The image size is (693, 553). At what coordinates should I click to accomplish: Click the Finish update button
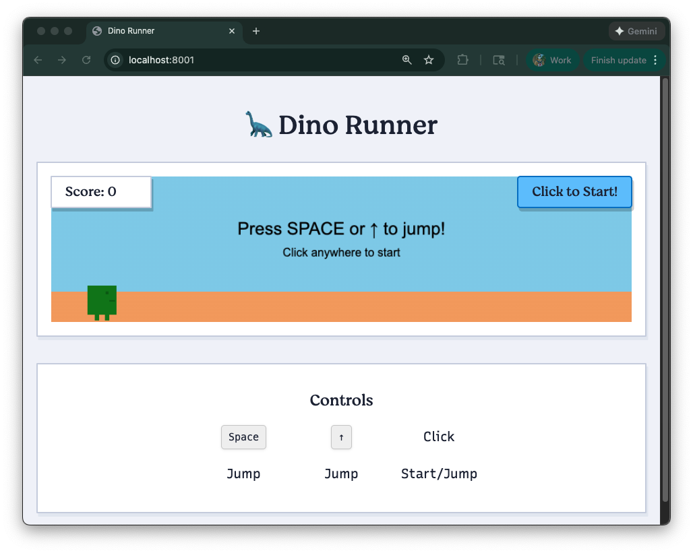click(618, 60)
